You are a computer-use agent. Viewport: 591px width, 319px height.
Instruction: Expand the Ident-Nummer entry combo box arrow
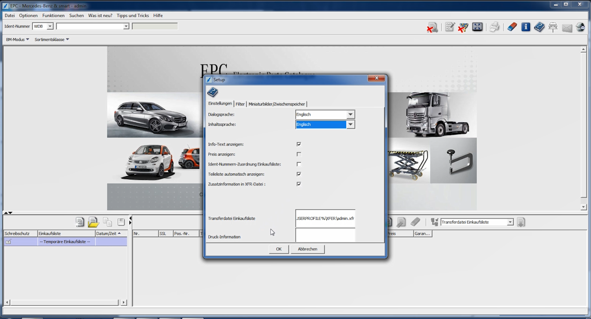(126, 26)
